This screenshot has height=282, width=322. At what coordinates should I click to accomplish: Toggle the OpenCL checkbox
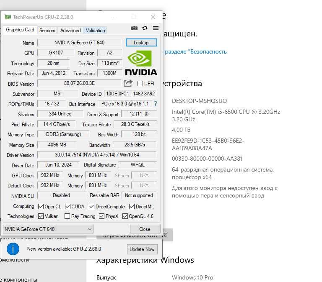coord(41,207)
